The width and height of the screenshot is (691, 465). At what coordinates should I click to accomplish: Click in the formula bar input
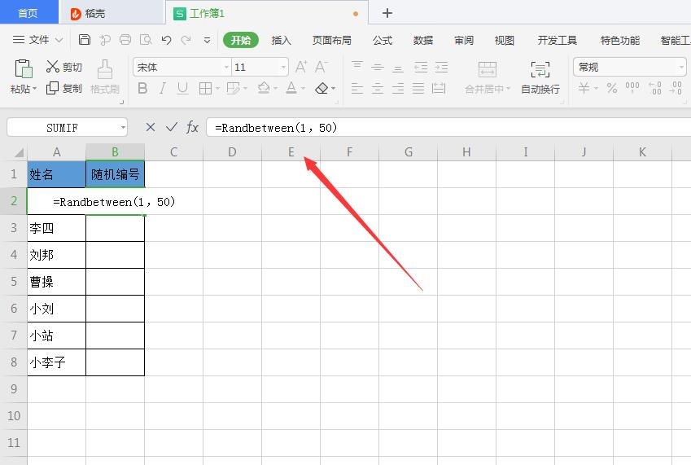pos(448,128)
